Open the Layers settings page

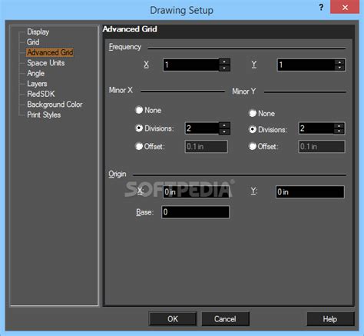coord(37,84)
